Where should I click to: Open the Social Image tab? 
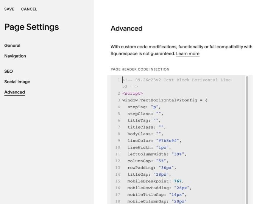coord(17,81)
